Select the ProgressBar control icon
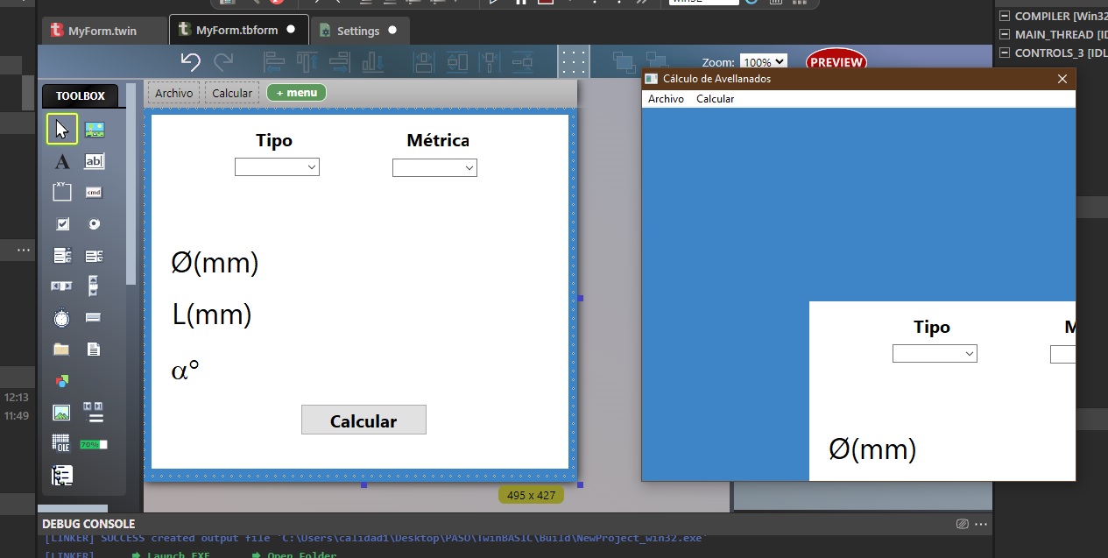The height and width of the screenshot is (558, 1108). (x=94, y=443)
